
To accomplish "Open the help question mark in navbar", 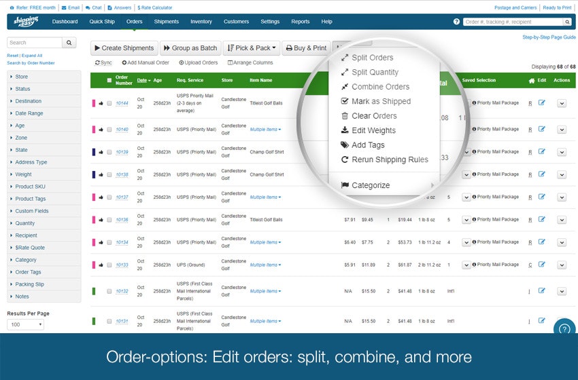I will click(x=456, y=22).
